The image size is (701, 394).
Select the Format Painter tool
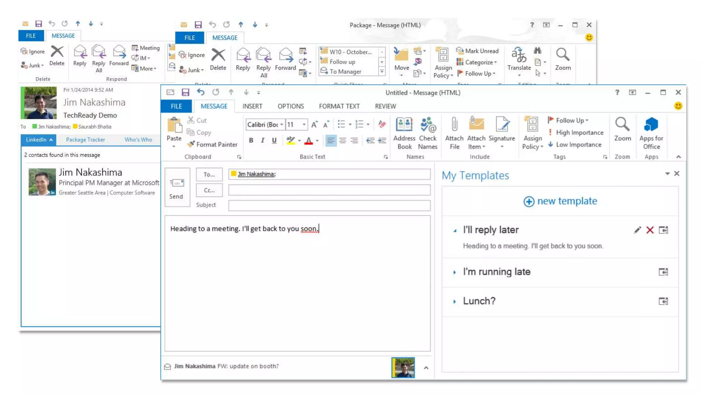(212, 144)
